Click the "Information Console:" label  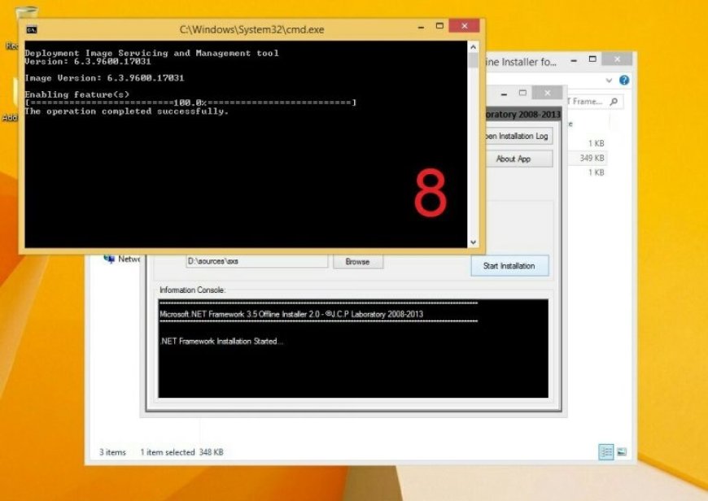tap(192, 290)
